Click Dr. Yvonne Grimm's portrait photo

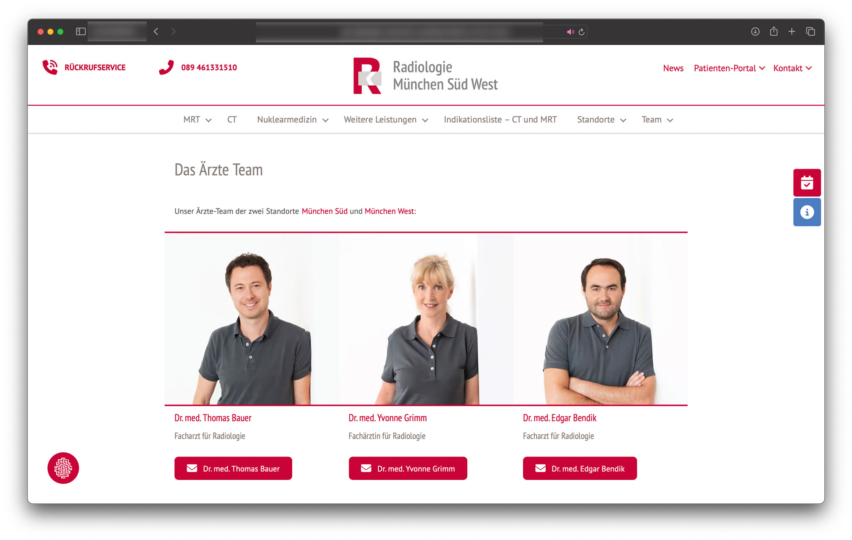click(x=426, y=319)
